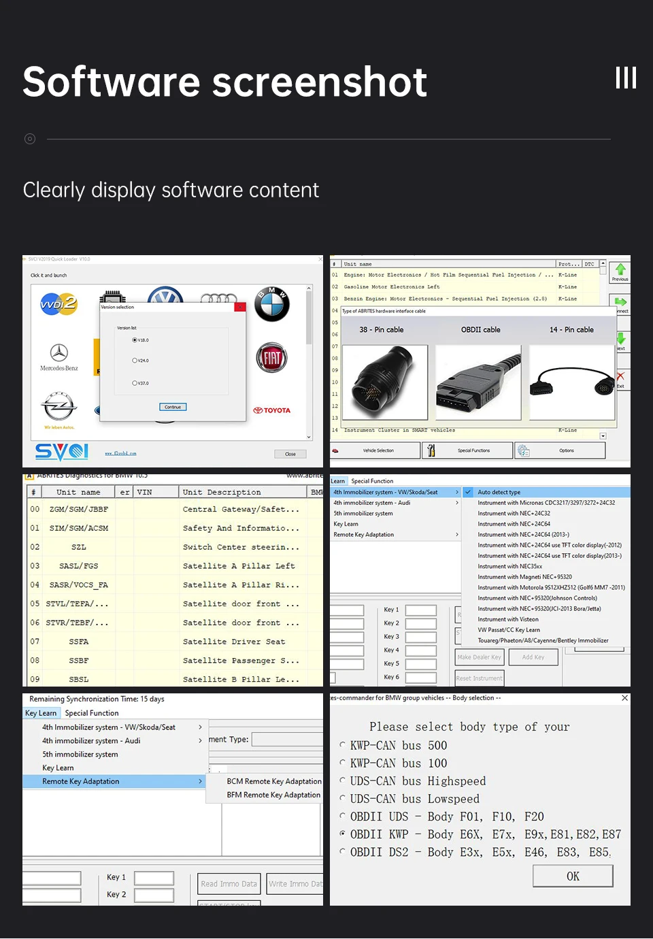
Task: Click Continue in Version selection dialog
Action: (x=173, y=407)
